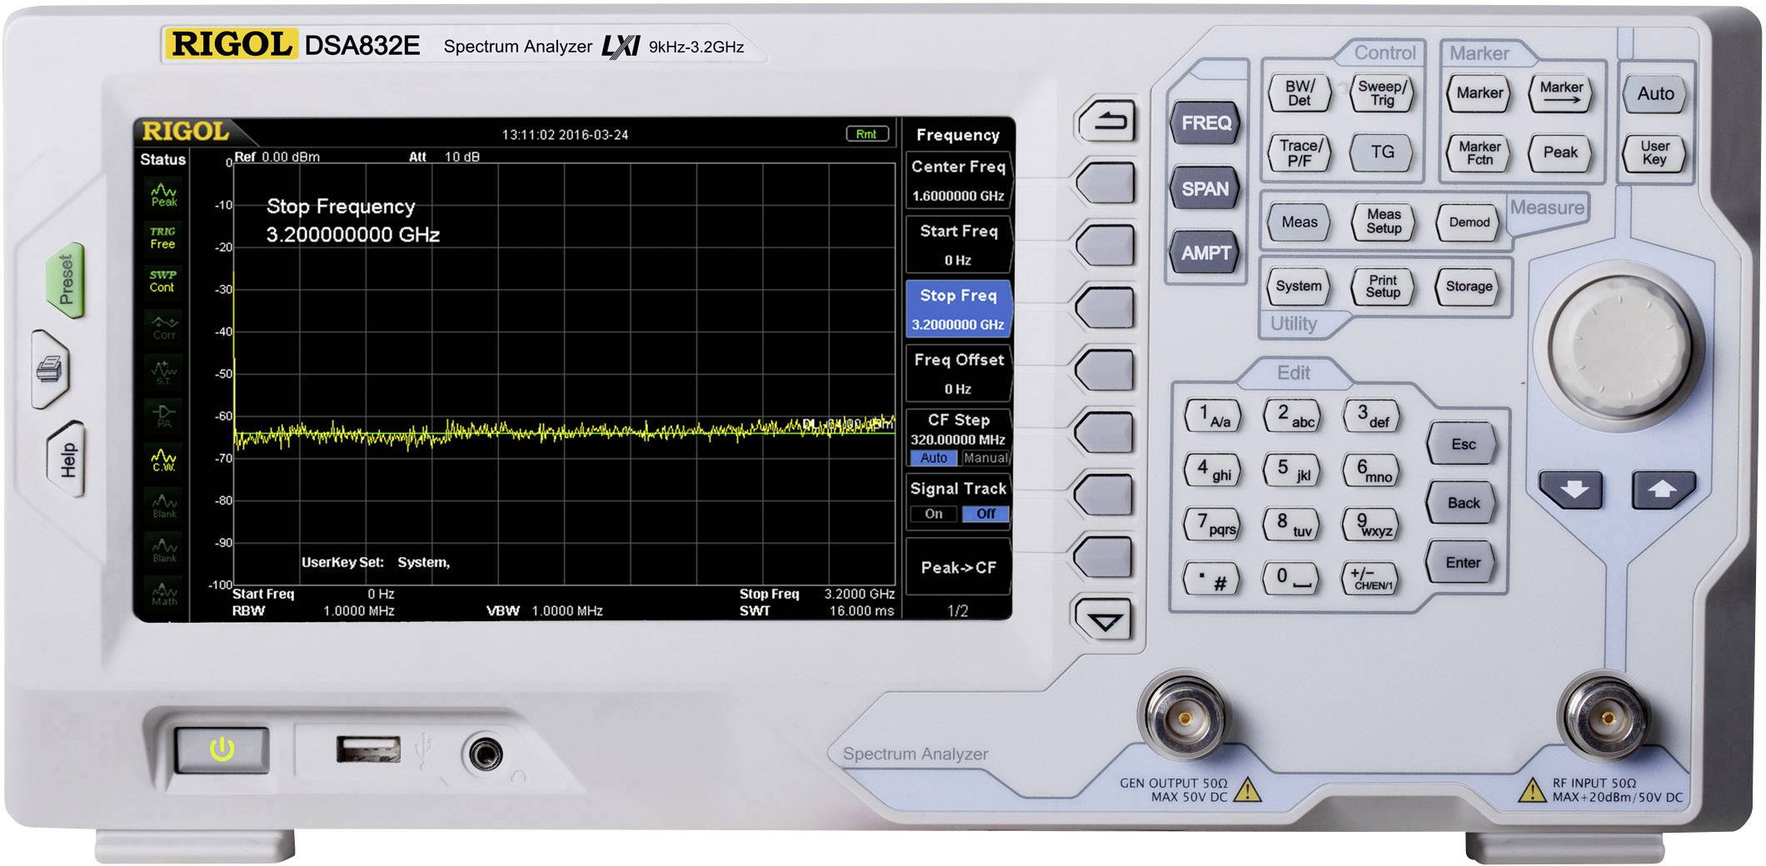Turn Signal Track On

pyautogui.click(x=933, y=514)
